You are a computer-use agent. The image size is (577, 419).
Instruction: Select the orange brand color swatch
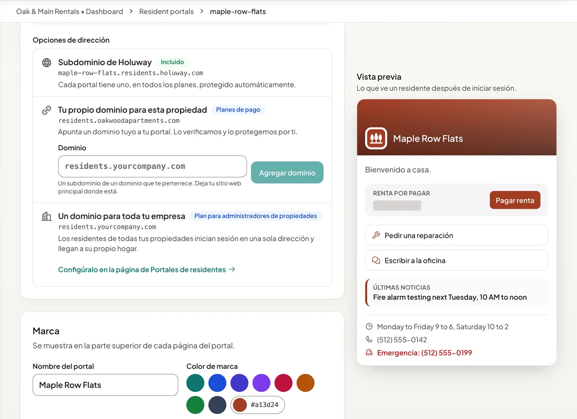(306, 383)
